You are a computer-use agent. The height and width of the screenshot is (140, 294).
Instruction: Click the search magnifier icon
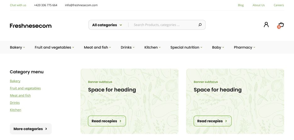click(200, 25)
